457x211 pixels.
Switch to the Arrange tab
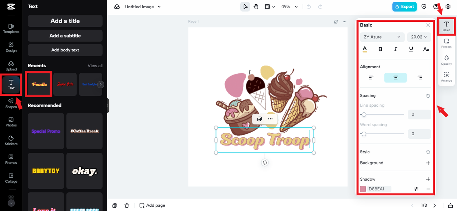tap(446, 77)
